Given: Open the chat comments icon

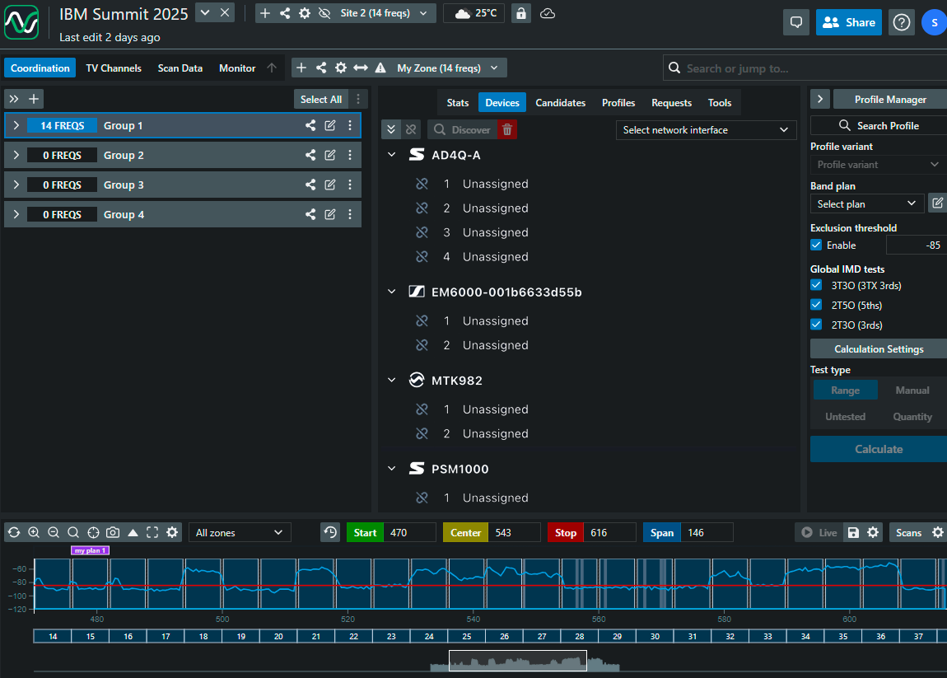Looking at the screenshot, I should click(796, 22).
